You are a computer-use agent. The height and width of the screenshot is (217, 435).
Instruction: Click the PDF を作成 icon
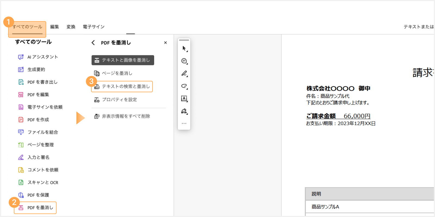(x=21, y=120)
